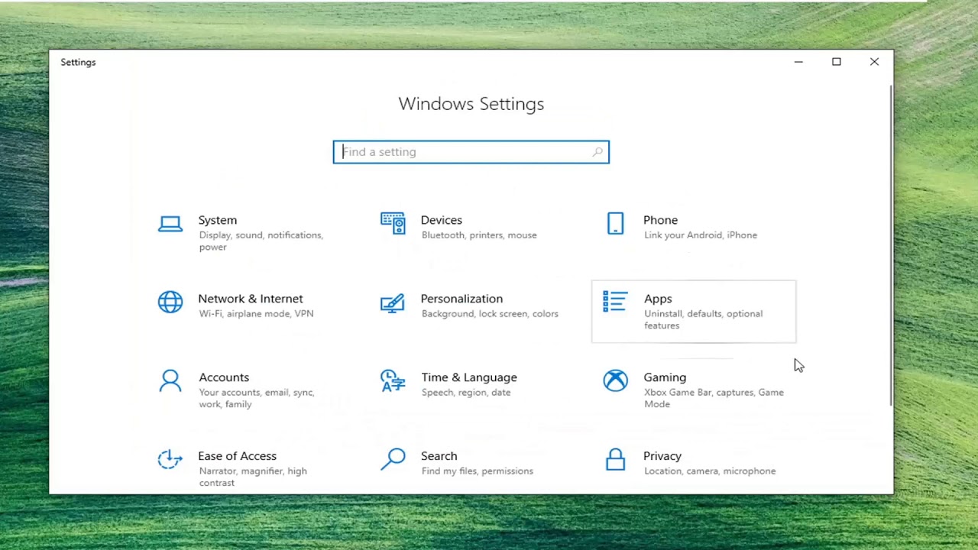Click 'Your accounts, email, sync, work, family' text
Screen dimensions: 978x550
[256, 398]
